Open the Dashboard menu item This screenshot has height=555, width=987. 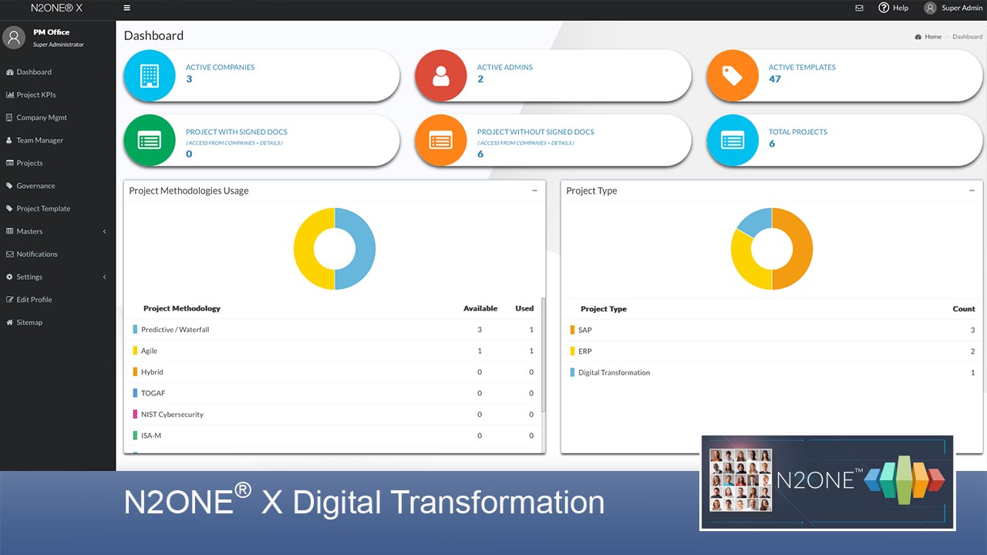point(58,72)
